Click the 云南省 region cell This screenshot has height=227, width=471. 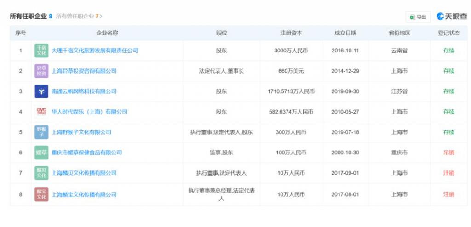tap(399, 51)
